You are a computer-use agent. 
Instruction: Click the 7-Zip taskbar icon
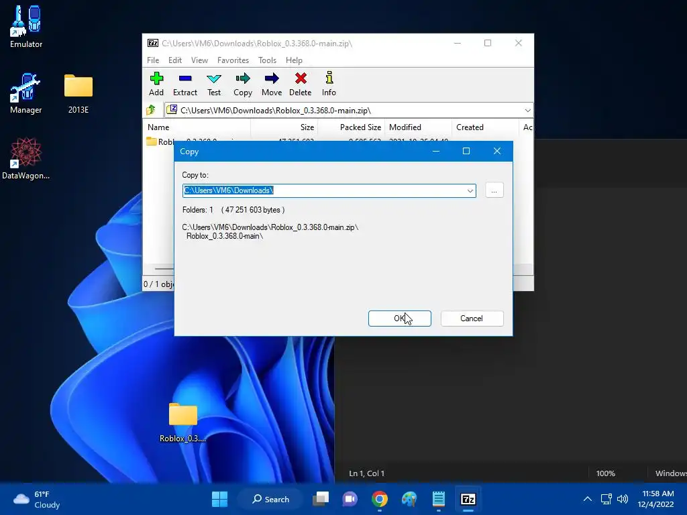468,499
